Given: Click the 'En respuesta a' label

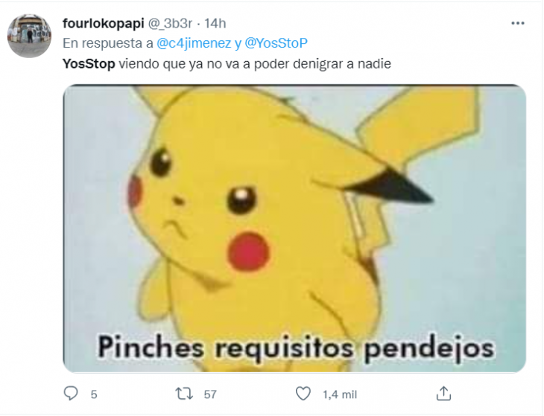Looking at the screenshot, I should click(108, 43).
